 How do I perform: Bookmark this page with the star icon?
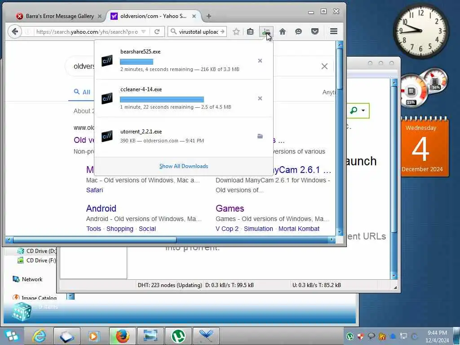tap(236, 31)
